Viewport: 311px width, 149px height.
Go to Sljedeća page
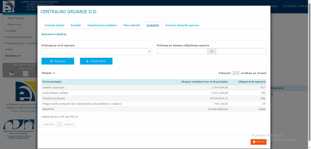coord(69,124)
